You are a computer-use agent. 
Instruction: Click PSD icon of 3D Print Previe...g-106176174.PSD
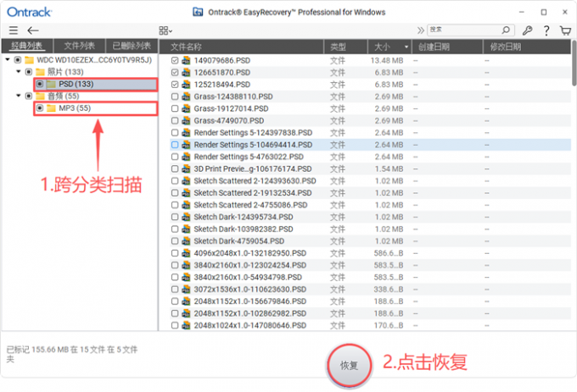(186, 168)
